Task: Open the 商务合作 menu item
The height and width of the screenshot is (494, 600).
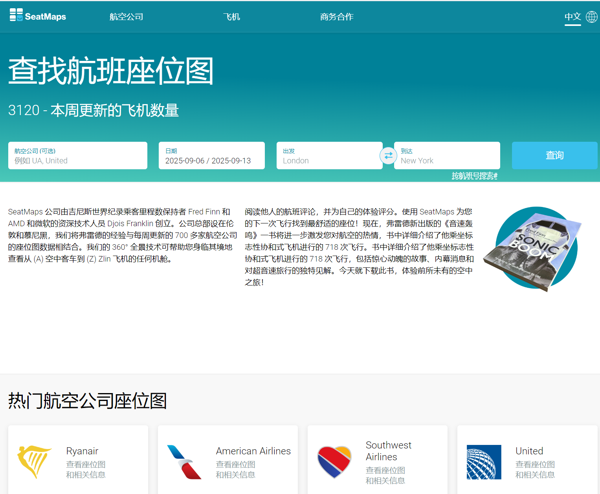Action: click(x=337, y=16)
